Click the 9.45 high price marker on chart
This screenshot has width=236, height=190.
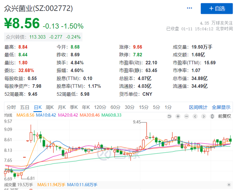(x=137, y=122)
